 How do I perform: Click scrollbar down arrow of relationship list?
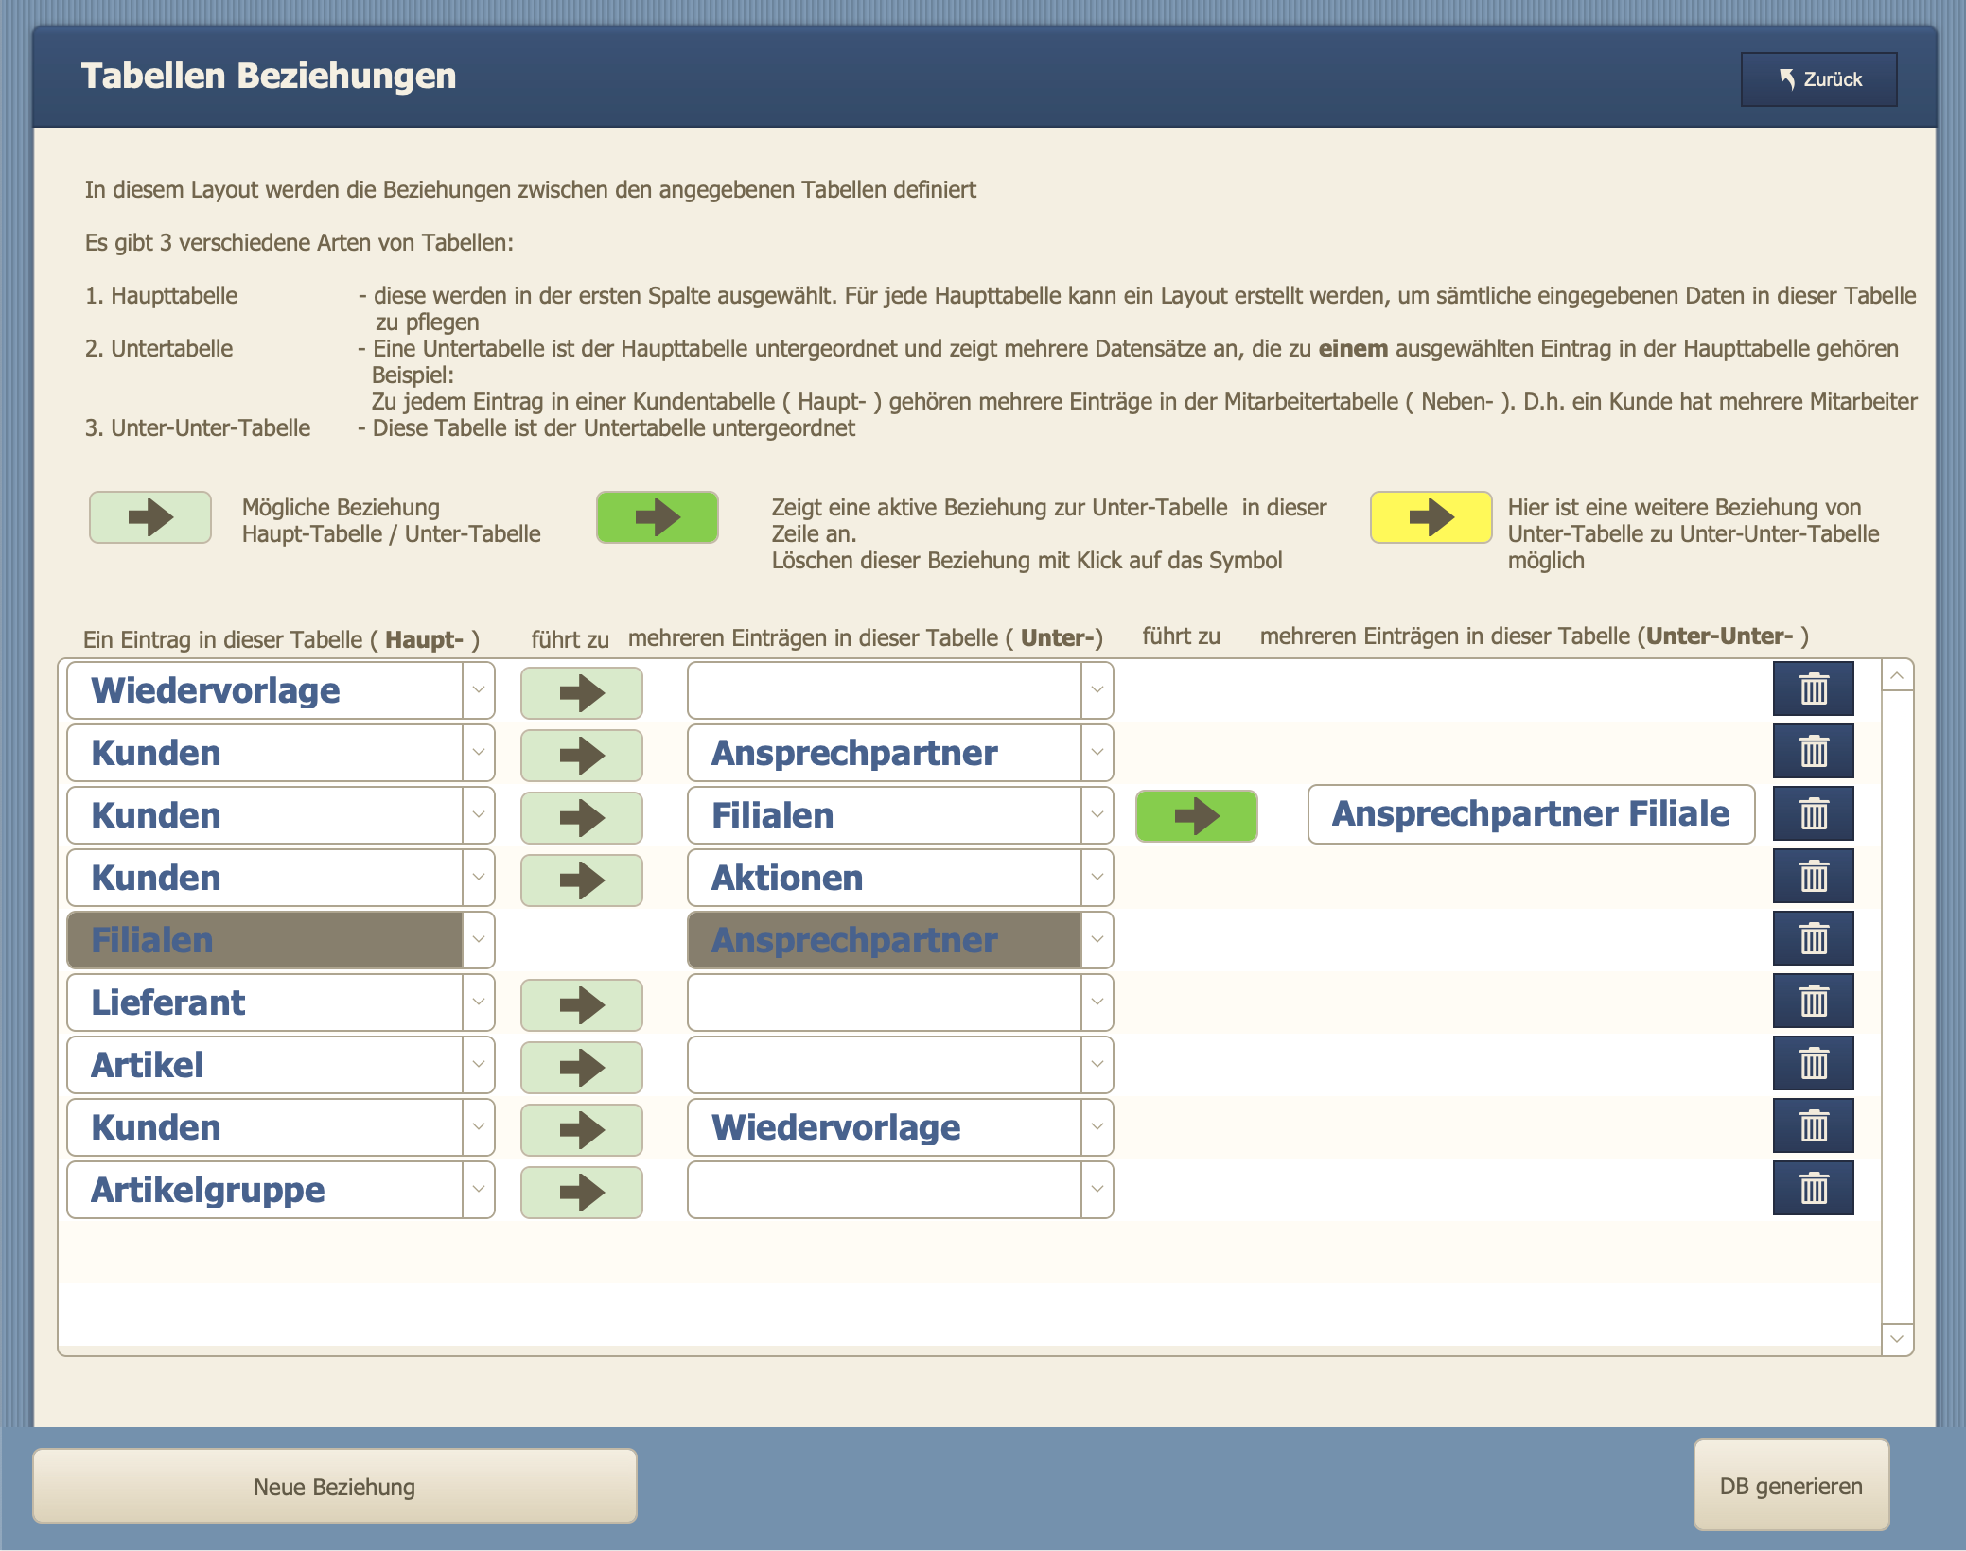click(1897, 1339)
